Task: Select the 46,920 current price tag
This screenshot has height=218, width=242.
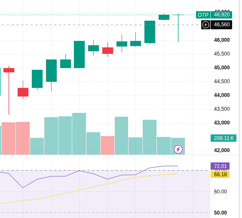Action: click(x=221, y=15)
